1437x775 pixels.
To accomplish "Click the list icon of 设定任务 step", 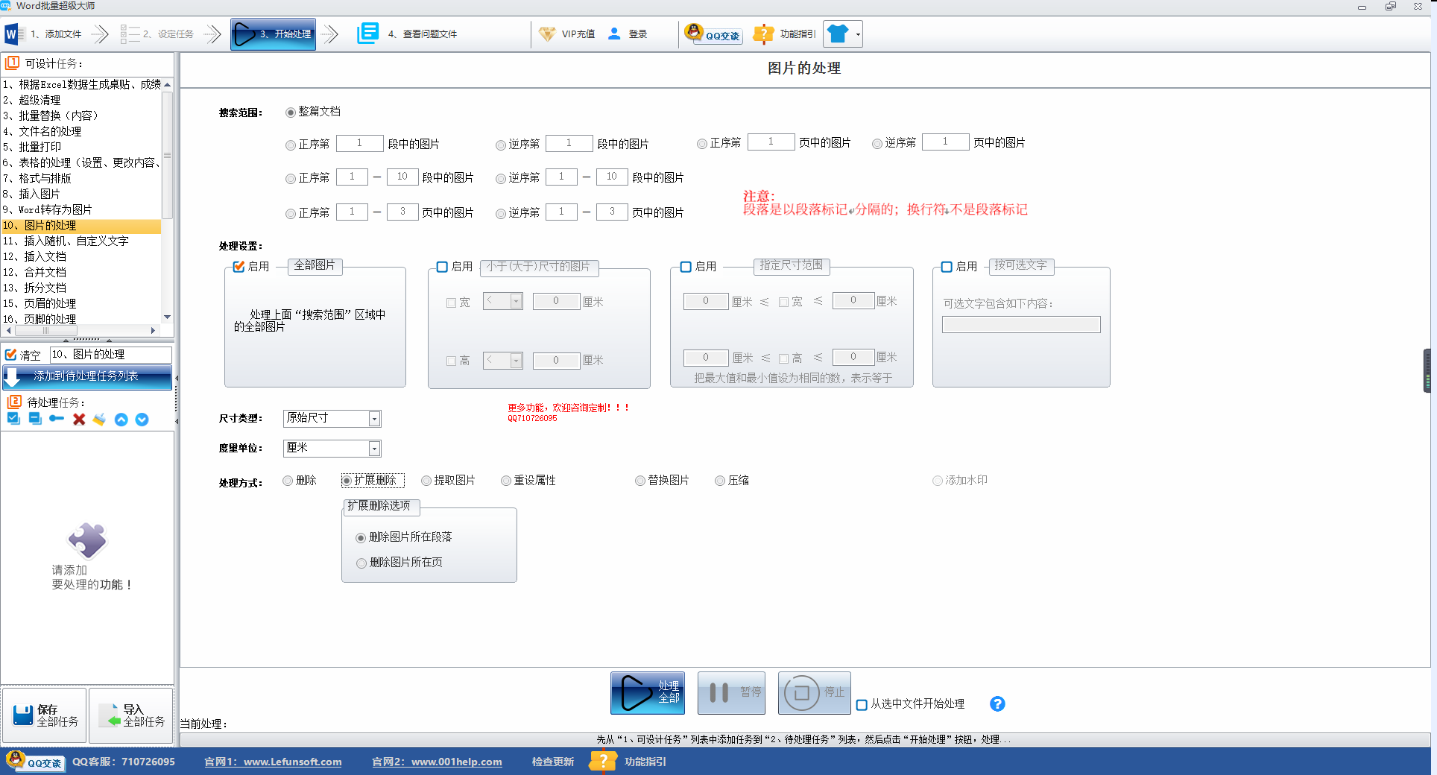I will click(130, 34).
